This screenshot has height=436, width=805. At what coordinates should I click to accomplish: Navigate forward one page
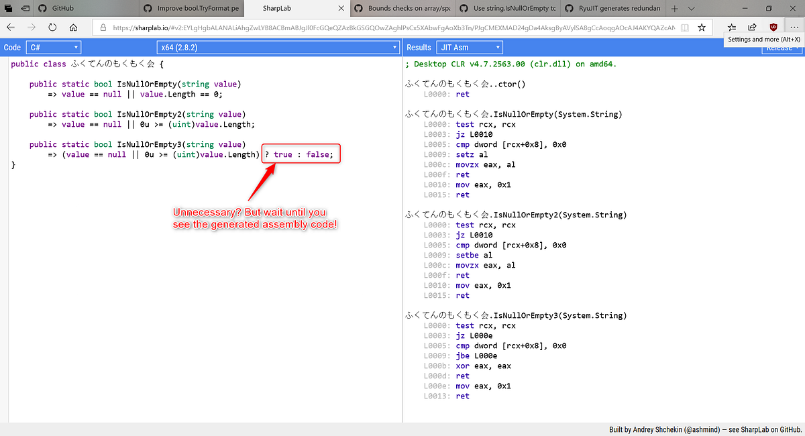click(x=31, y=28)
